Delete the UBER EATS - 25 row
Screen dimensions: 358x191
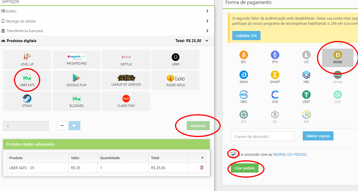tap(202, 168)
